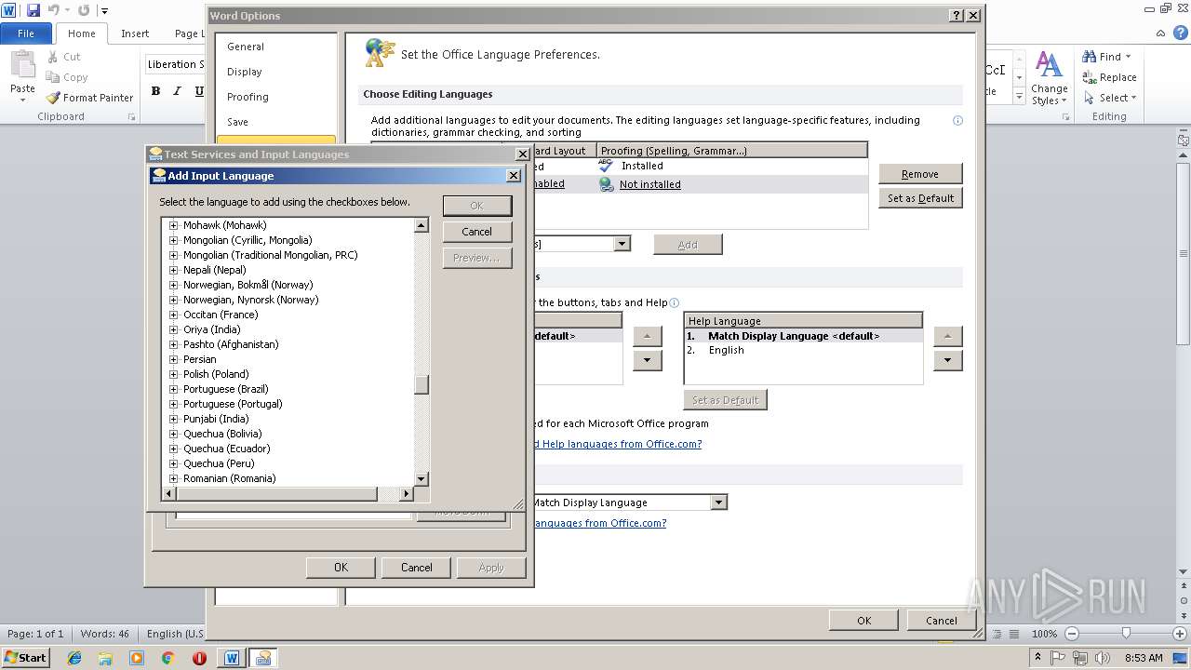
Task: Click the Redo icon in Quick Access Toolbar
Action: pyautogui.click(x=84, y=10)
